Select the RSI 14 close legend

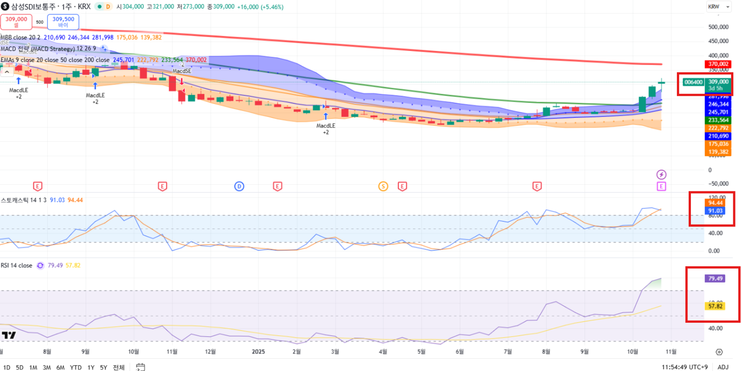point(16,265)
